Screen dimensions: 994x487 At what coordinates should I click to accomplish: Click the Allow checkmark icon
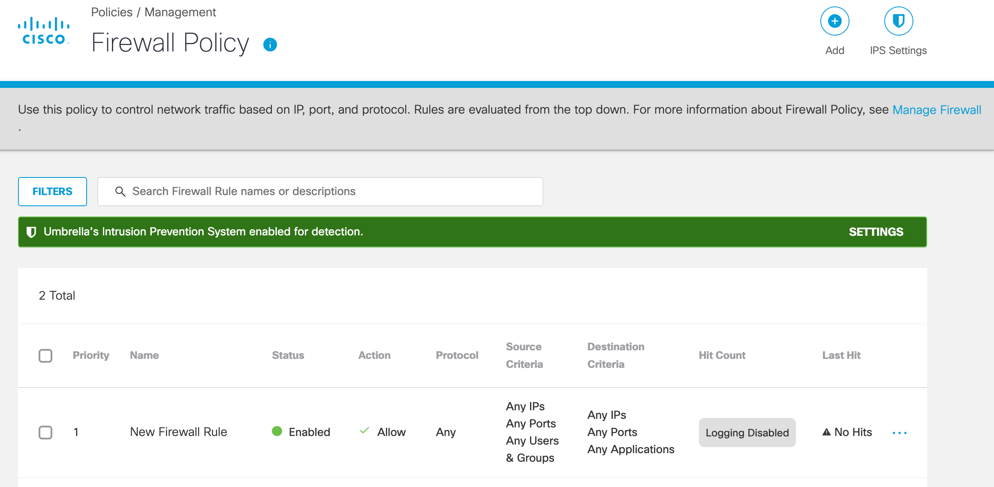point(364,431)
